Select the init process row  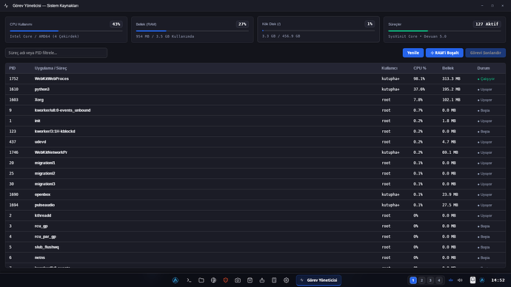tap(255, 121)
